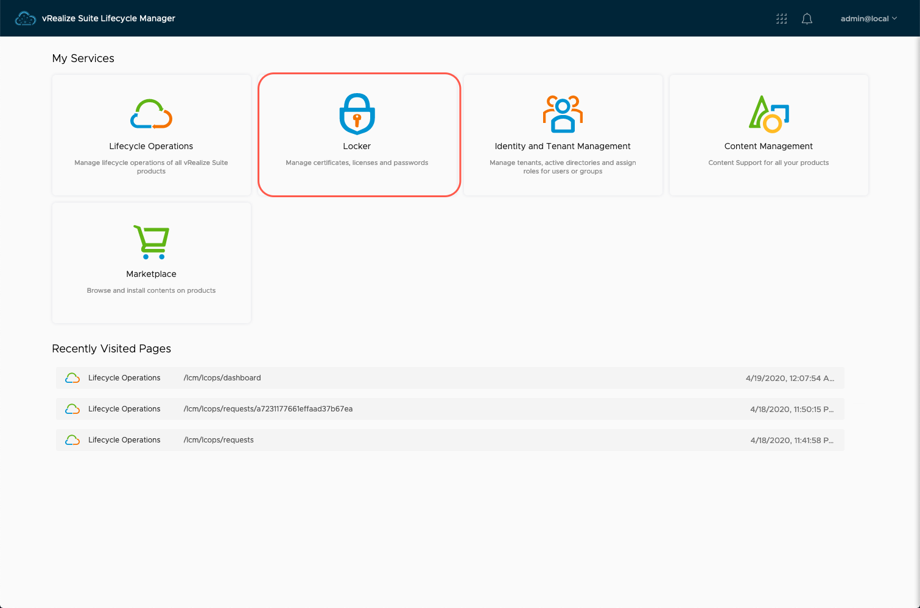Click the vRealize cloud logo icon

tap(26, 18)
